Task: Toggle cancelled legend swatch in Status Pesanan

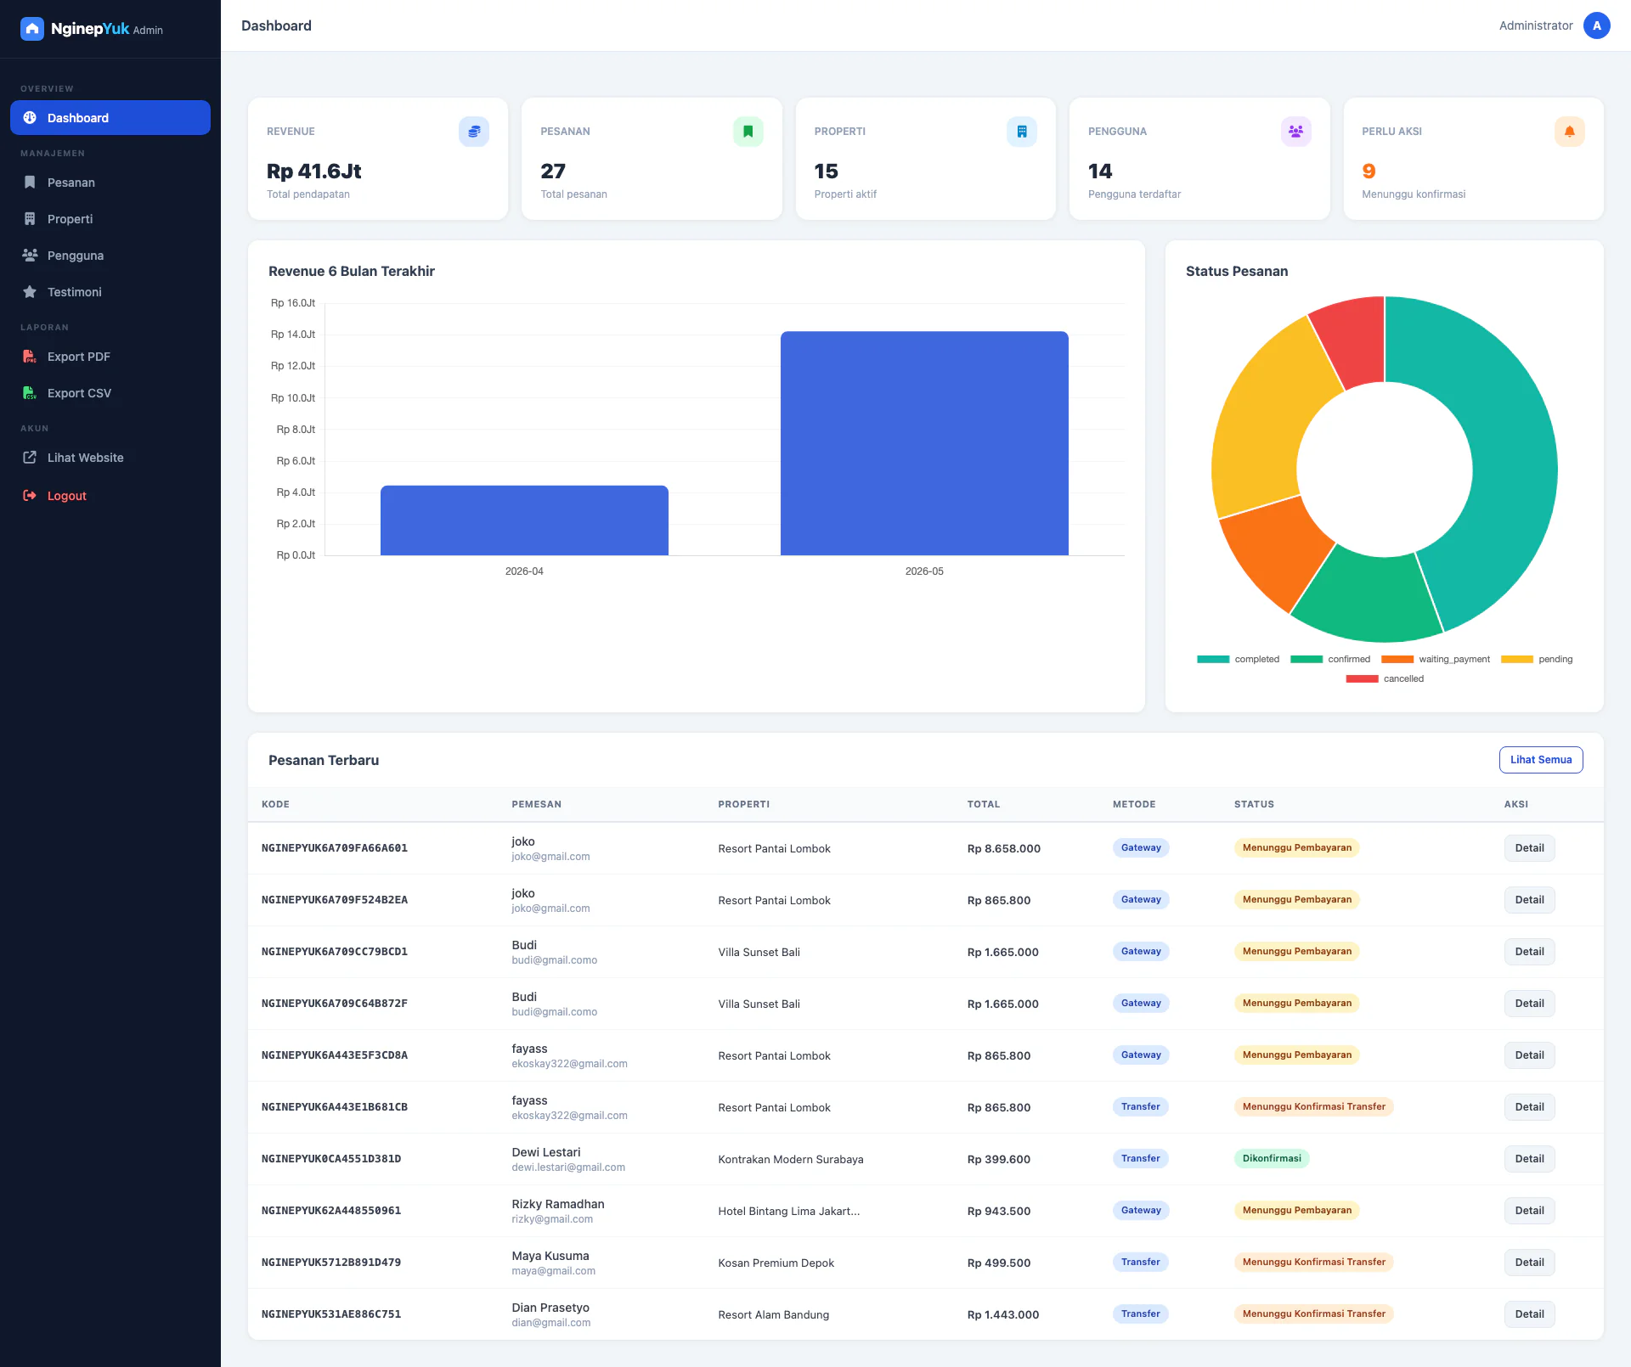Action: click(1362, 678)
